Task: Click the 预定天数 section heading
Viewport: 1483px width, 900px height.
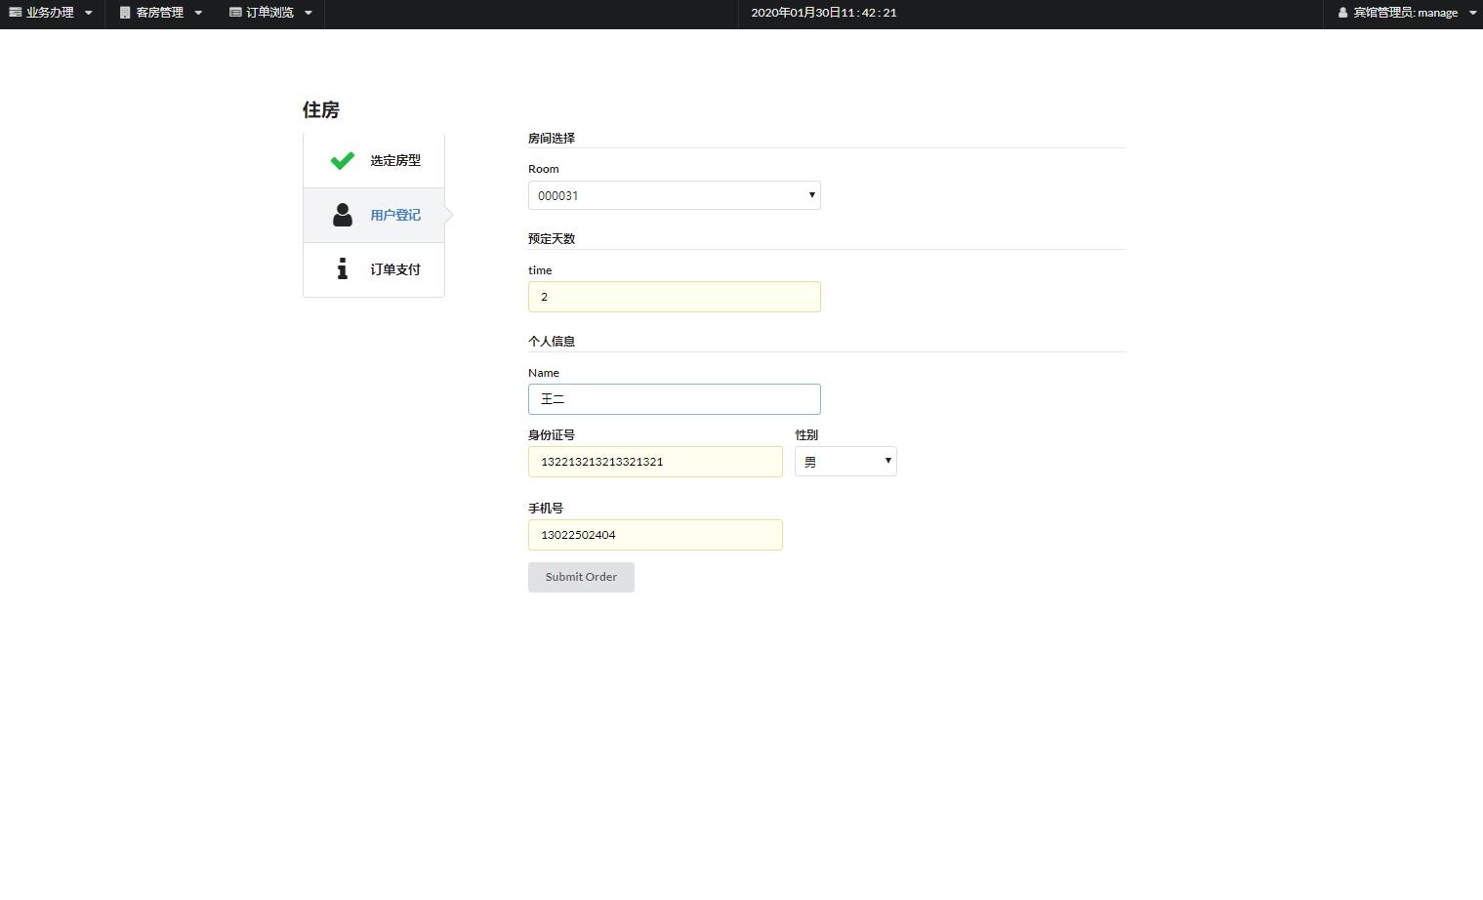Action: tap(552, 239)
